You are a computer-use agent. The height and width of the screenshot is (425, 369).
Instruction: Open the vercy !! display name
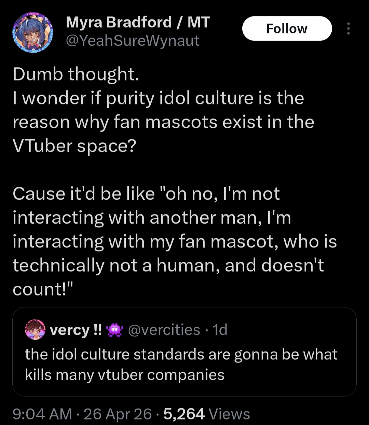[x=76, y=330]
